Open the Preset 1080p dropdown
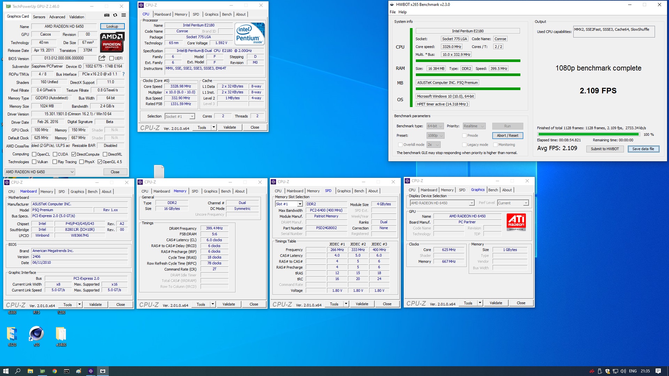 click(435, 135)
